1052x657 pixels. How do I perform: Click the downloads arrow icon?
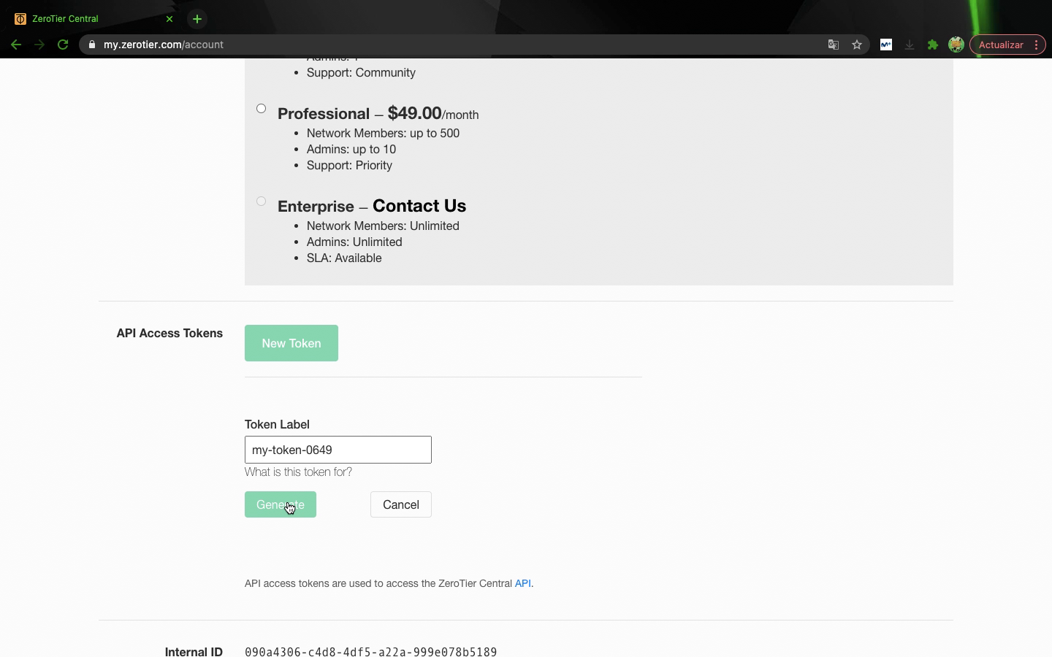pyautogui.click(x=910, y=45)
